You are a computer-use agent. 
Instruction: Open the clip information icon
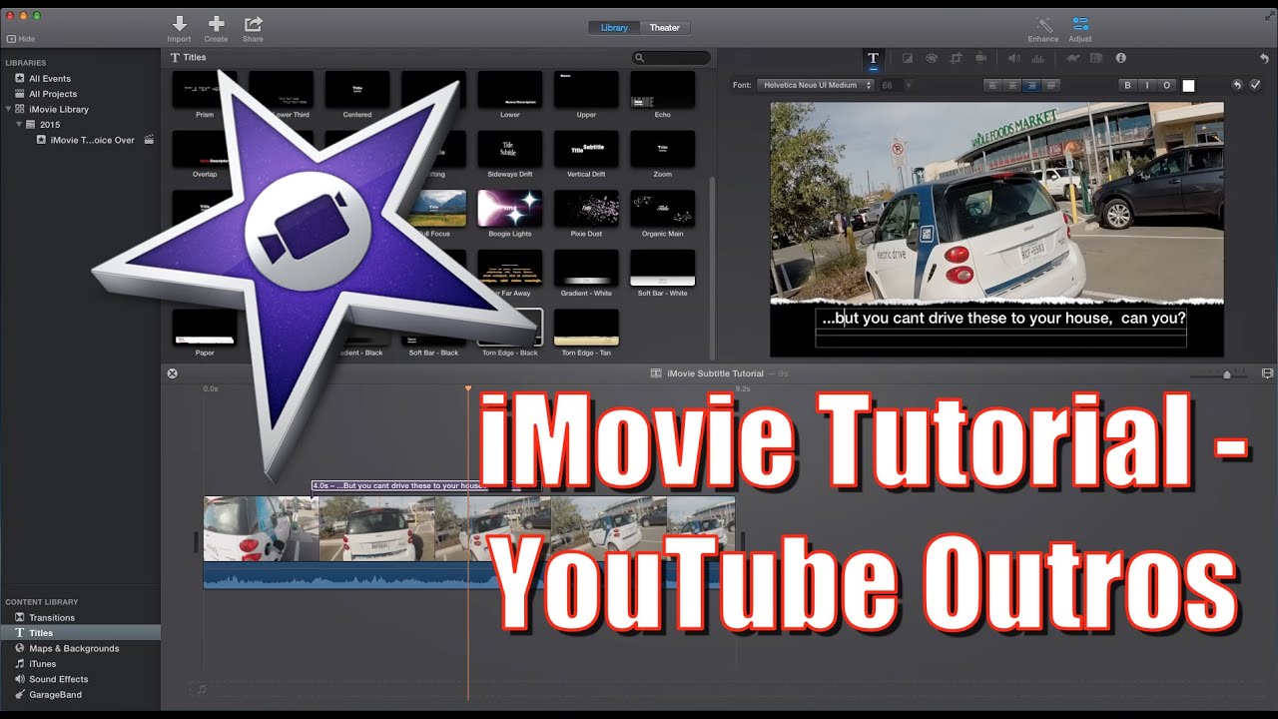1120,59
